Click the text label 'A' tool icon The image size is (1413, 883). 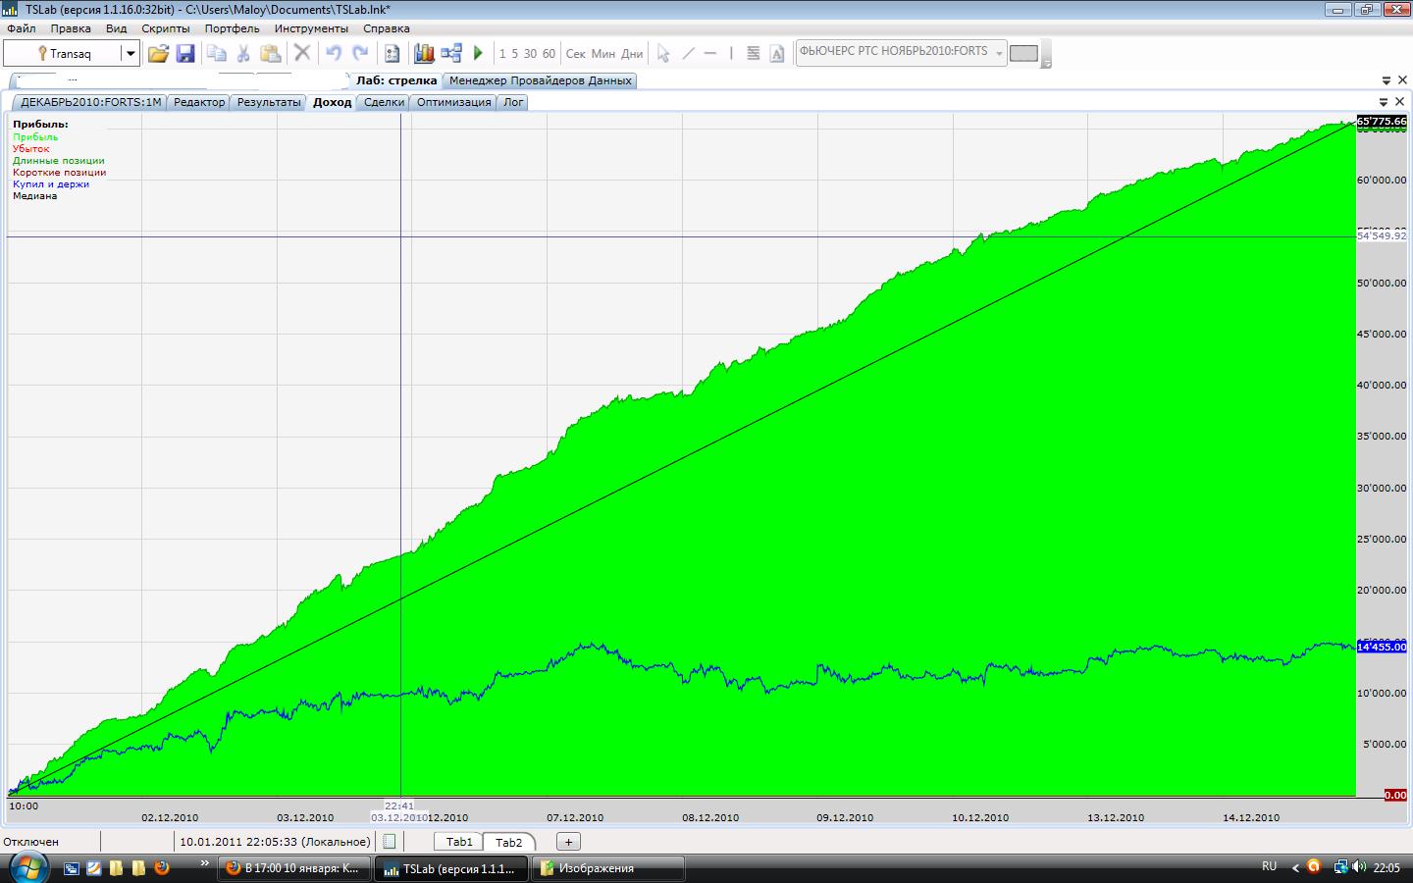pyautogui.click(x=777, y=54)
